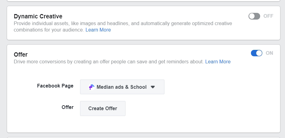The height and width of the screenshot is (138, 285).
Task: Open Learn More link under Dynamic Creative
Action: coord(98,30)
